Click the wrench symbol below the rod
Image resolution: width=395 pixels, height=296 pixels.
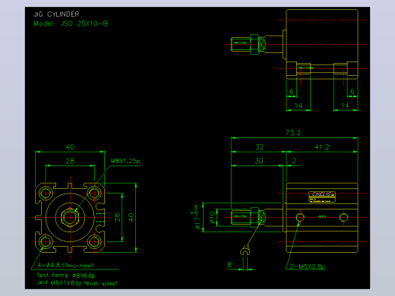[245, 251]
